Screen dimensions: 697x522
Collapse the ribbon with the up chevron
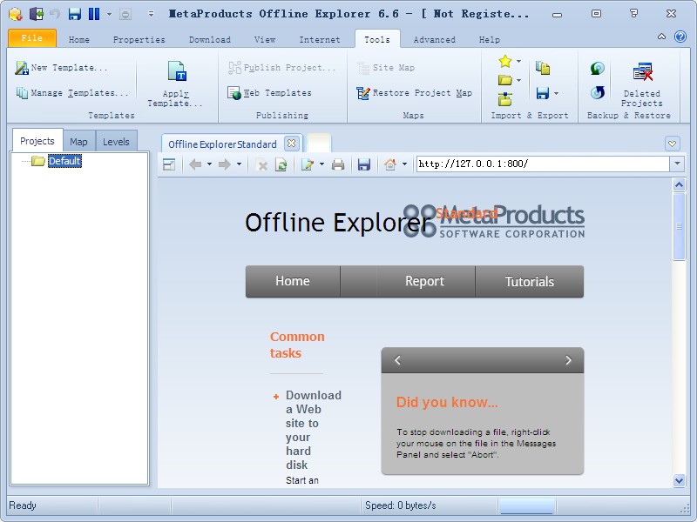[x=661, y=37]
